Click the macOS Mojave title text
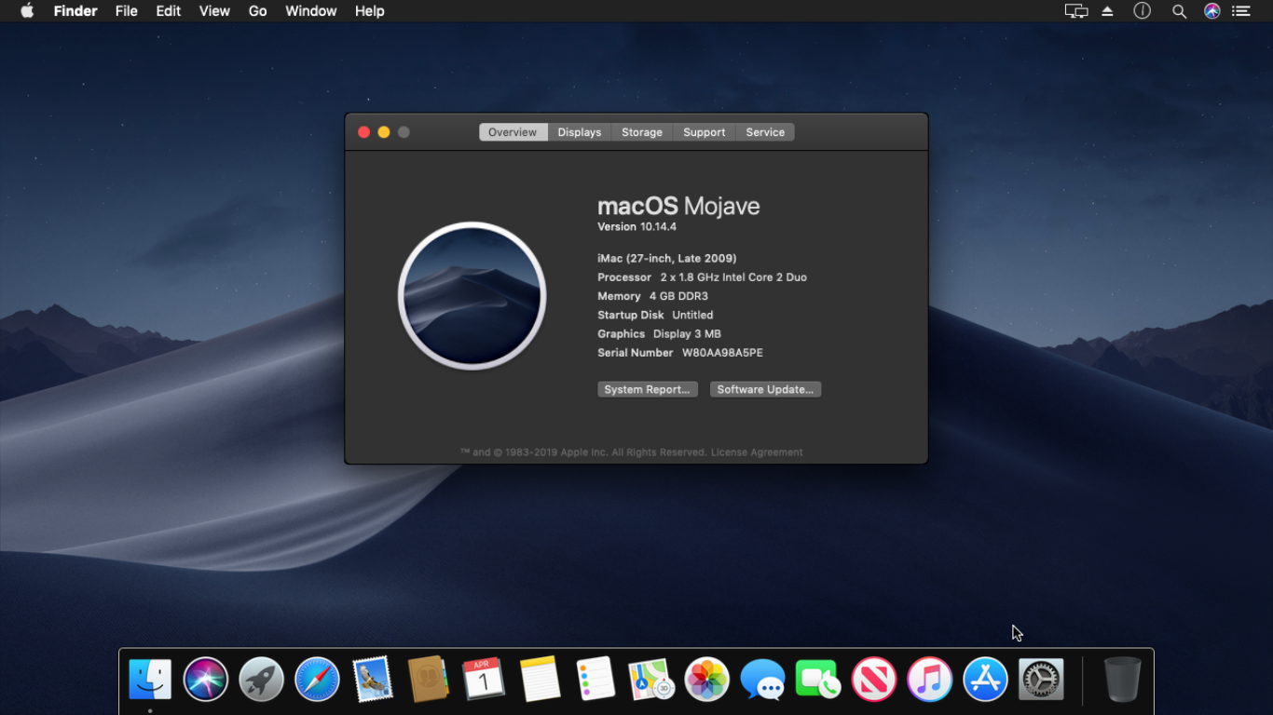The height and width of the screenshot is (715, 1273). (678, 206)
